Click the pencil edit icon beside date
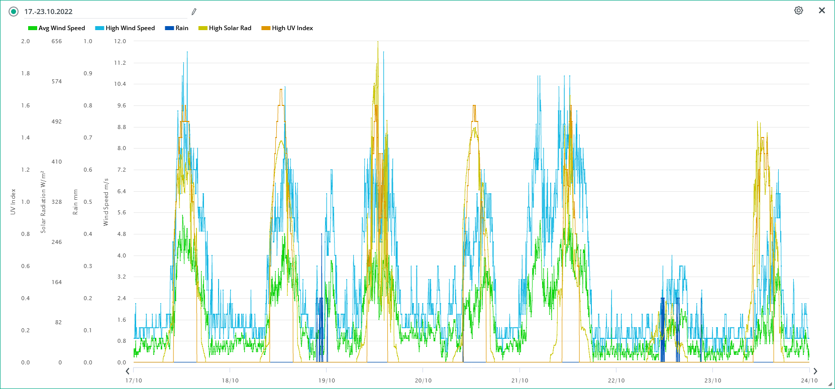Image resolution: width=835 pixels, height=389 pixels. tap(194, 12)
